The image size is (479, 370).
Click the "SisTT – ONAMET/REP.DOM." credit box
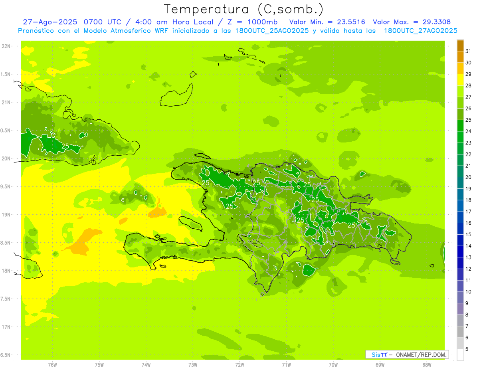407,354
